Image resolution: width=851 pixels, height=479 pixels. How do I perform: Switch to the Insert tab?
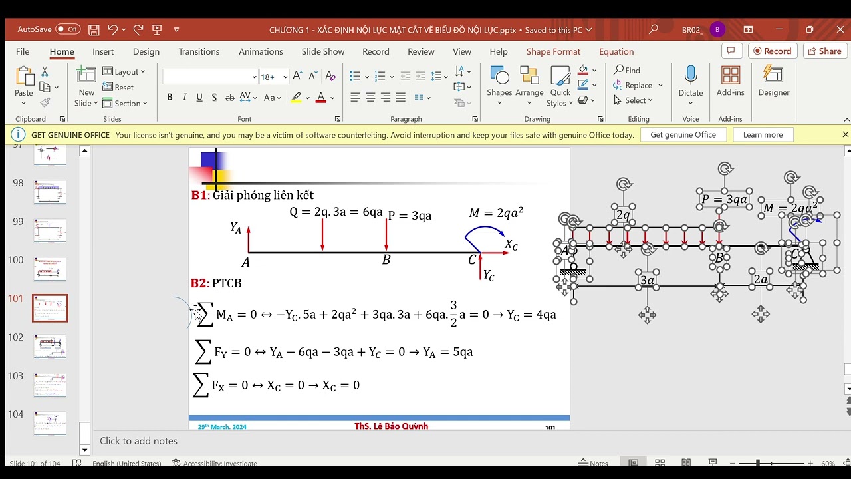(x=103, y=51)
